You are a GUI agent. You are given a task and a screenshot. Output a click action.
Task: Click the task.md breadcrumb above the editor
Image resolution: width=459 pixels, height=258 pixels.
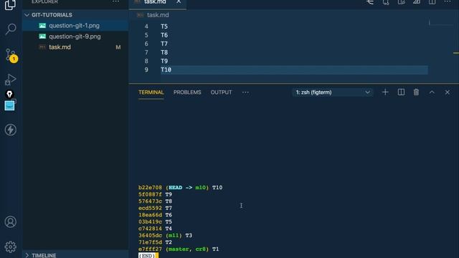click(158, 15)
